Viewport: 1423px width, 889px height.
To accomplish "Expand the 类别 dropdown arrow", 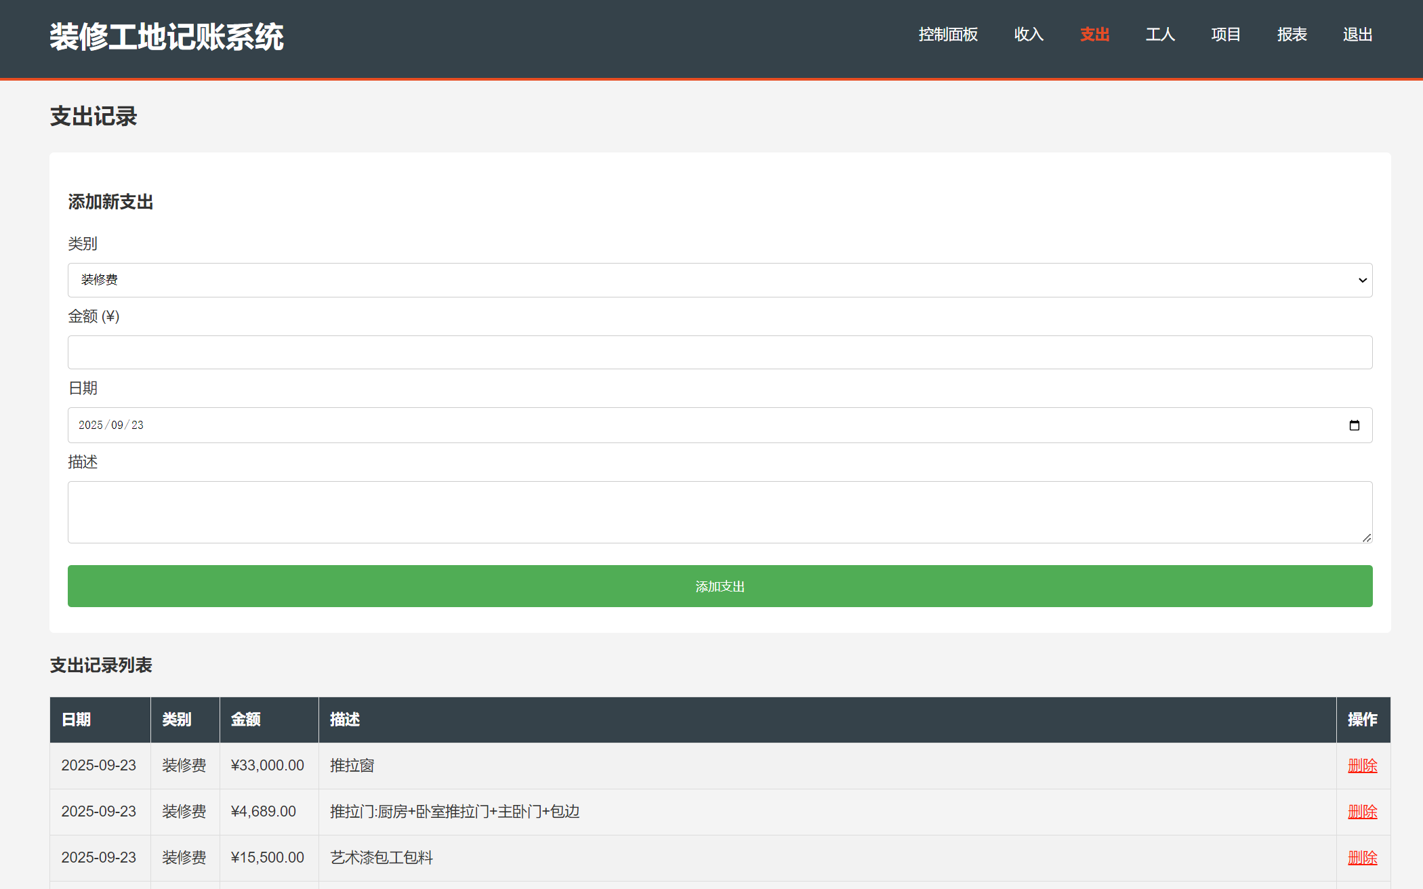I will click(1362, 281).
